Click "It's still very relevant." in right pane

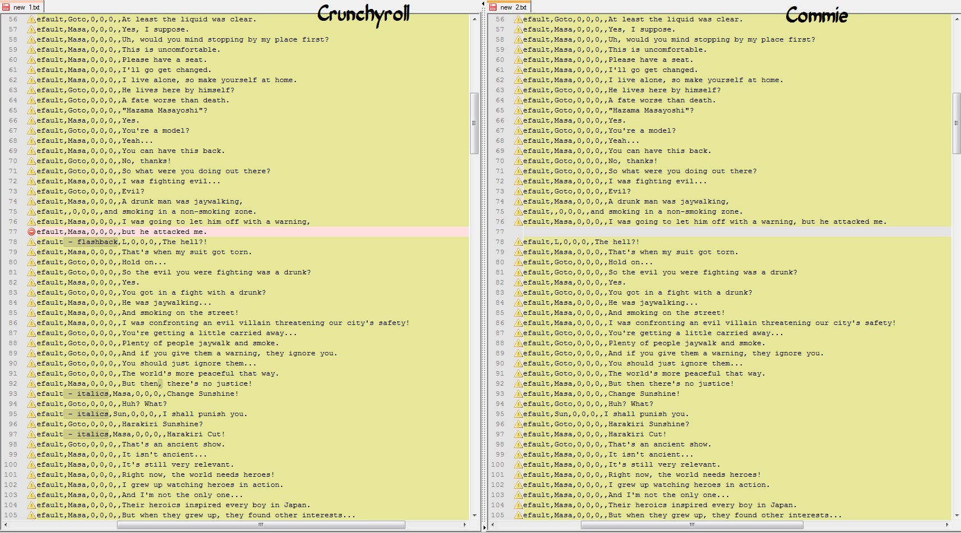(664, 464)
